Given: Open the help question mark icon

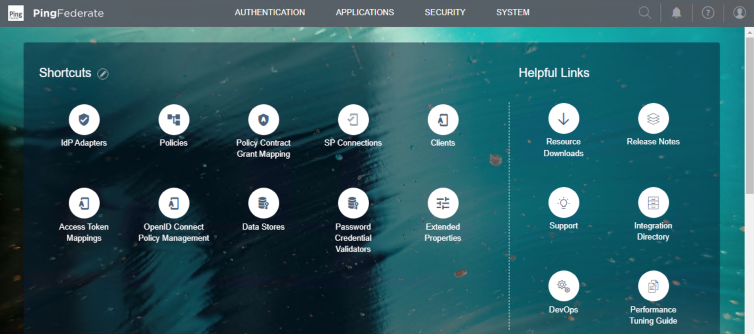Looking at the screenshot, I should click(708, 13).
